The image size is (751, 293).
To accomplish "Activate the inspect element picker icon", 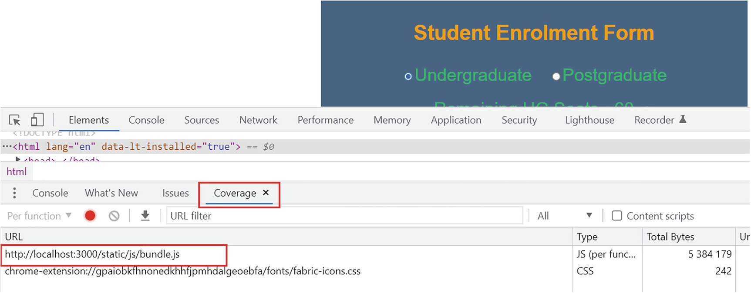I will (15, 120).
